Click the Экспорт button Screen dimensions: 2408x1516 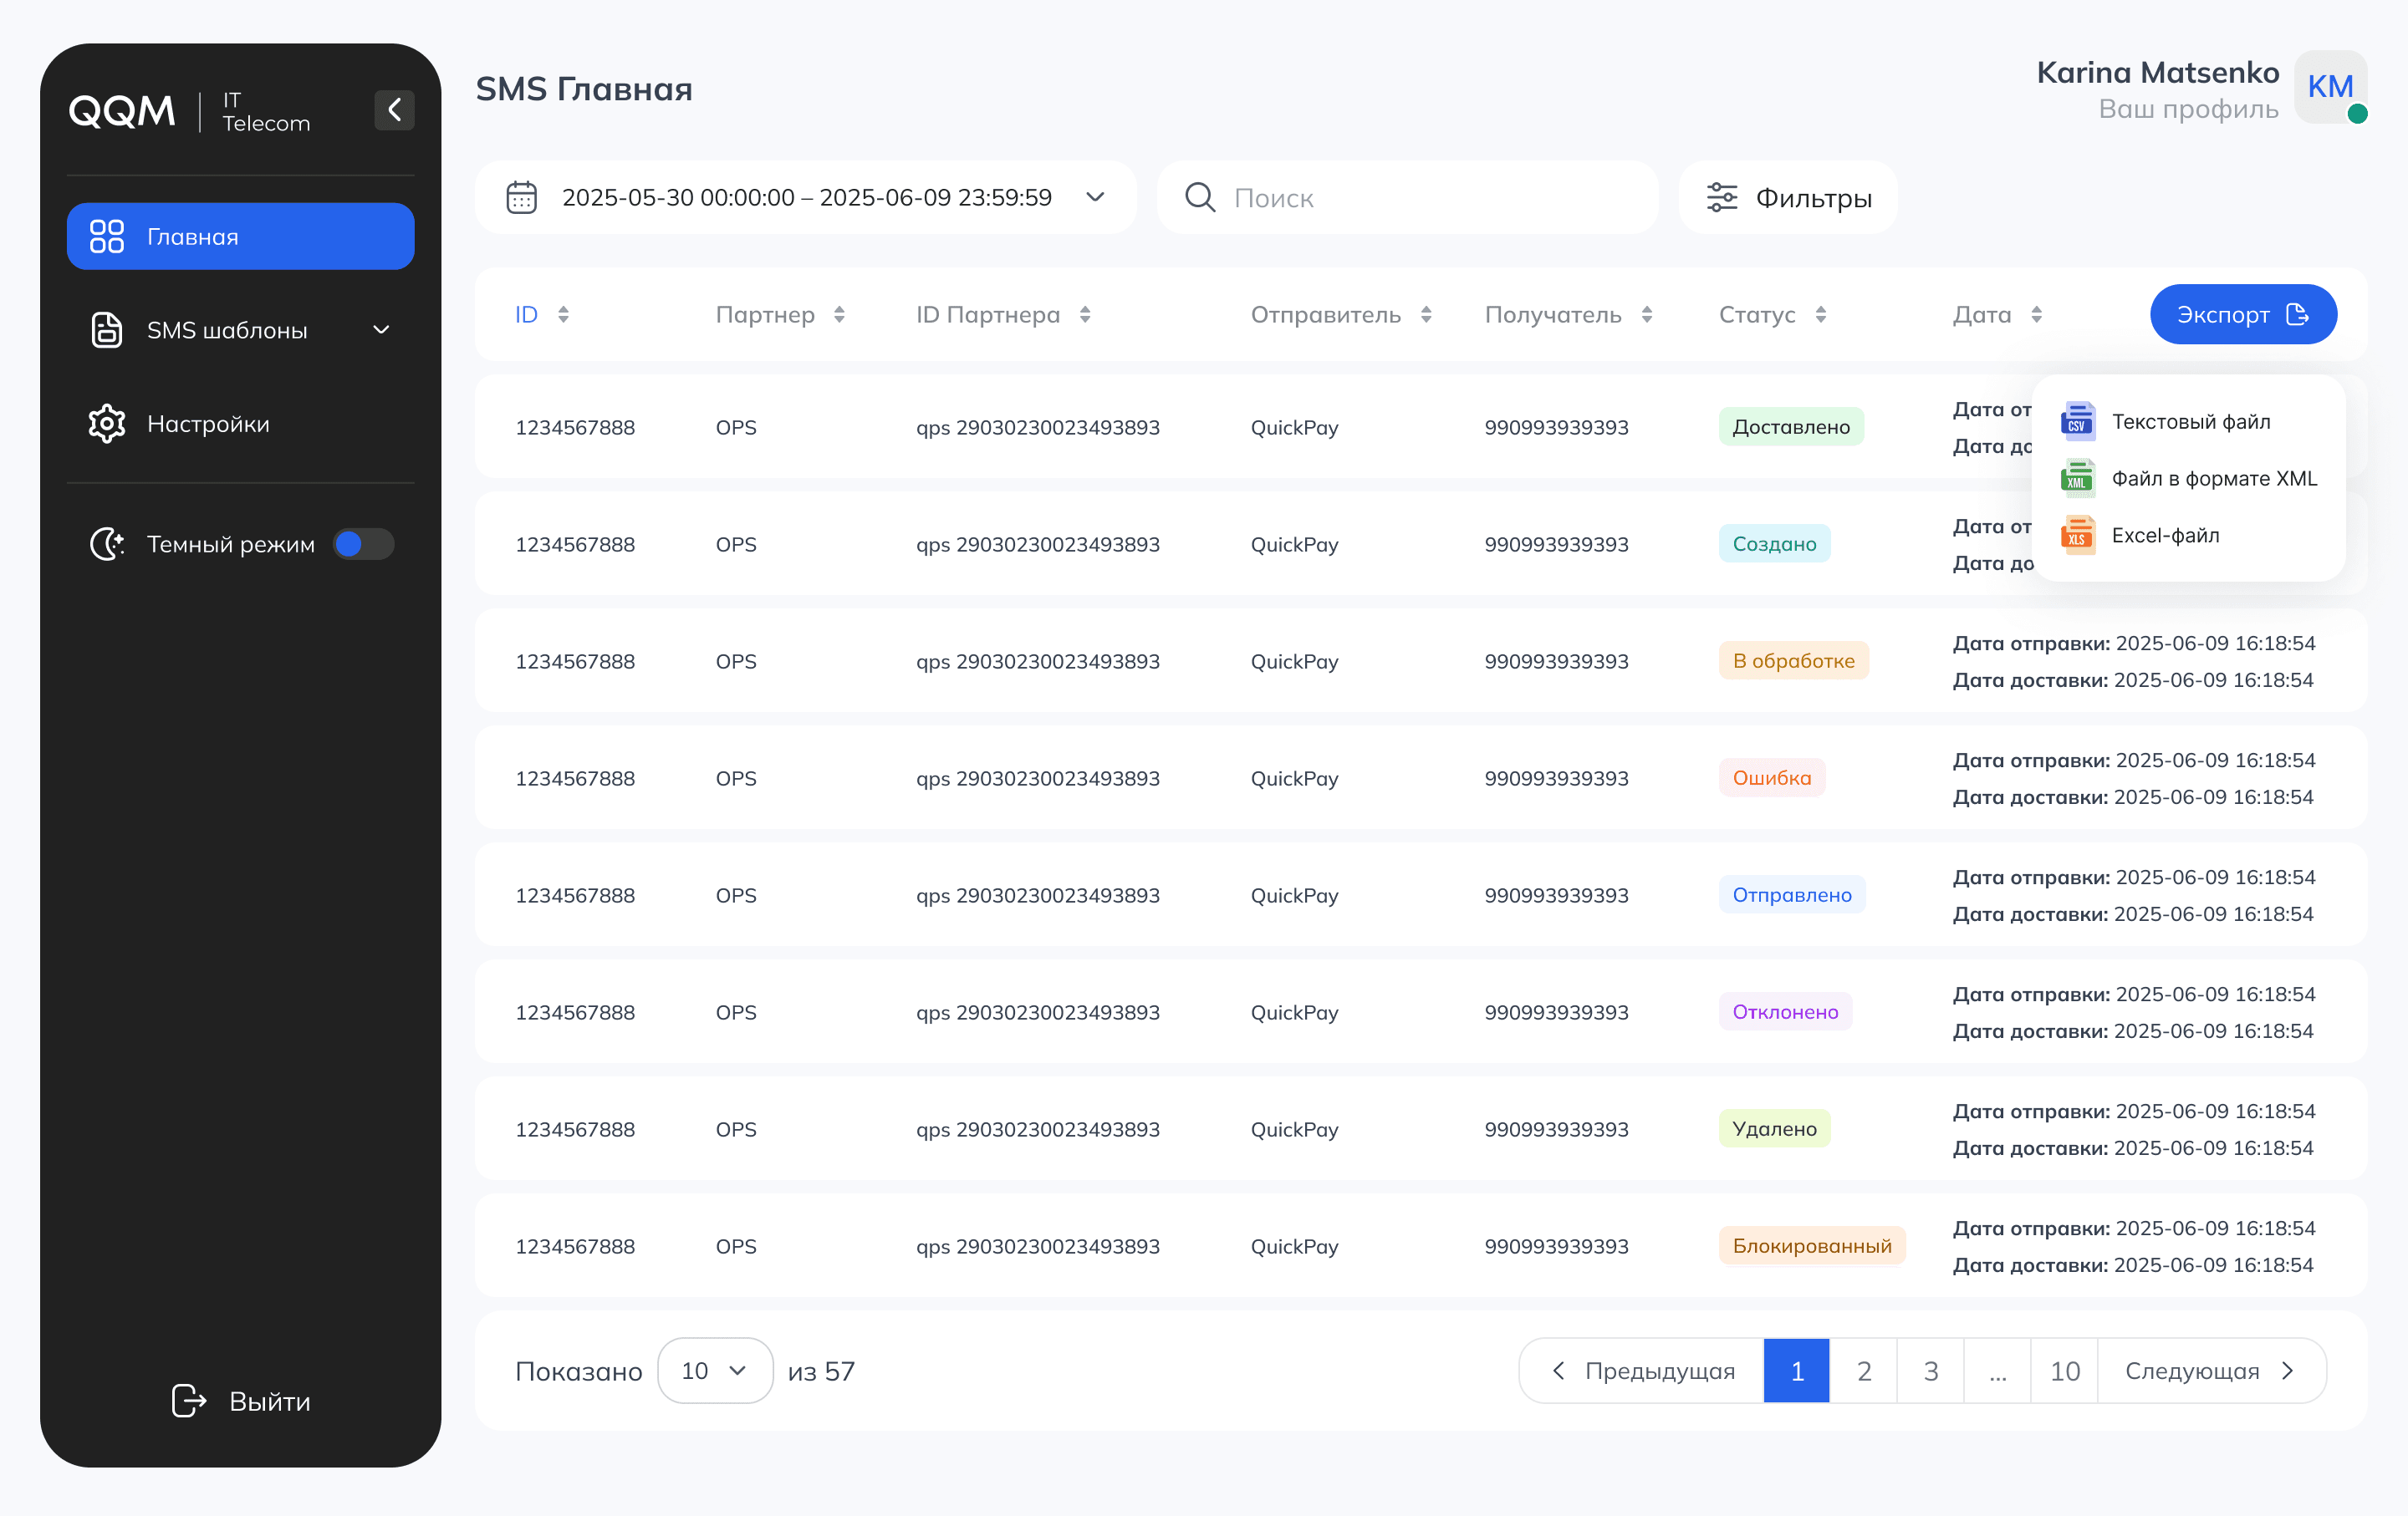point(2243,313)
